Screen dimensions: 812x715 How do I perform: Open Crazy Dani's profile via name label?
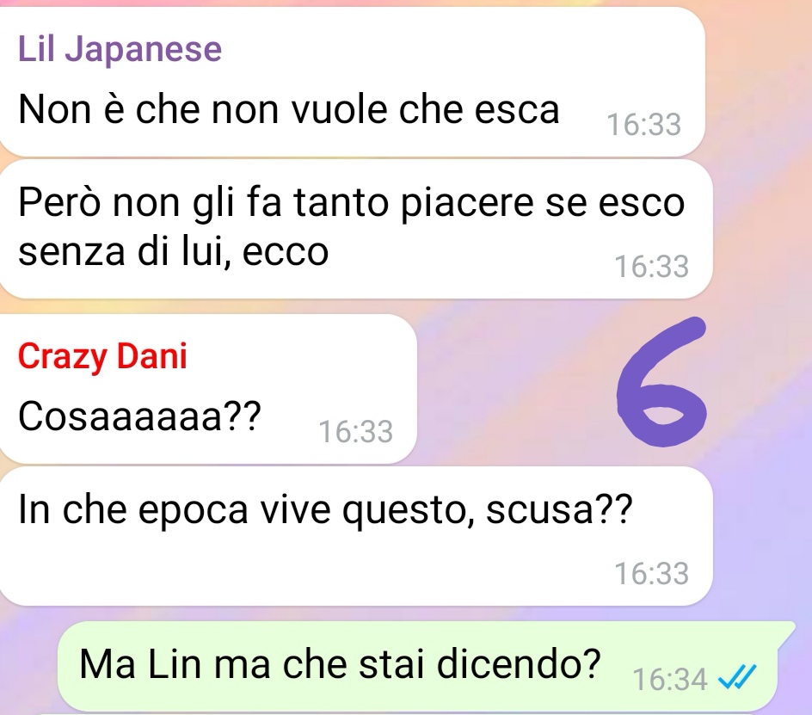point(102,356)
